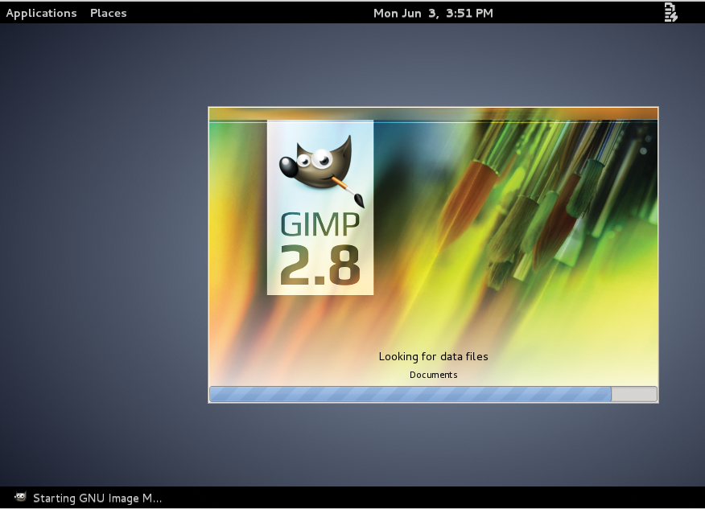Click the unfilled gray end of the progress bar

coord(633,394)
